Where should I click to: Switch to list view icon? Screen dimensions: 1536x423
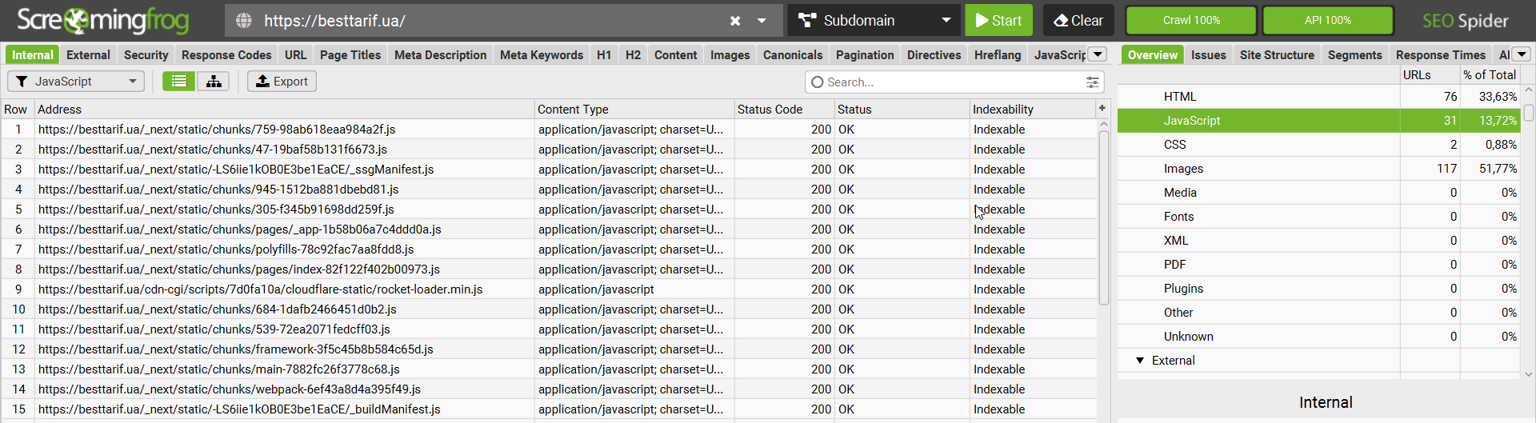coord(179,82)
